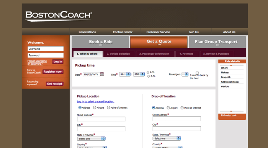The height and width of the screenshot is (148, 268).
Task: Open the drop-off Country dropdown
Action: coord(167,147)
